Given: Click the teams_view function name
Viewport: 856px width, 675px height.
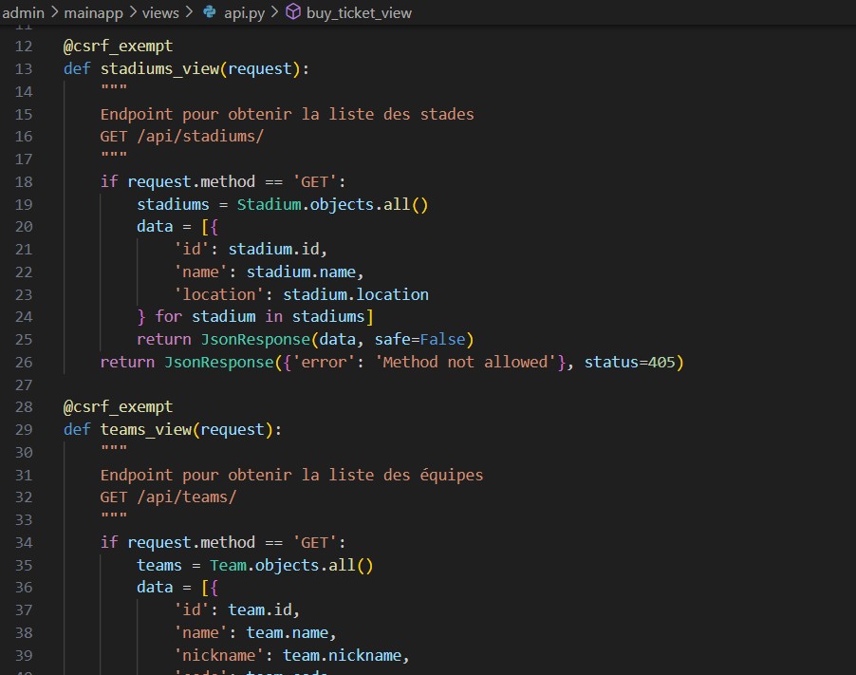Looking at the screenshot, I should pyautogui.click(x=146, y=430).
